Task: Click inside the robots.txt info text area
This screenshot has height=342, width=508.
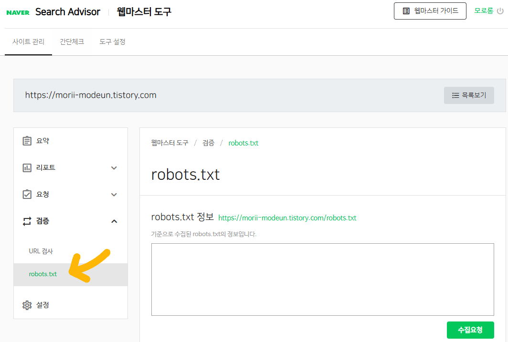Action: (323, 280)
